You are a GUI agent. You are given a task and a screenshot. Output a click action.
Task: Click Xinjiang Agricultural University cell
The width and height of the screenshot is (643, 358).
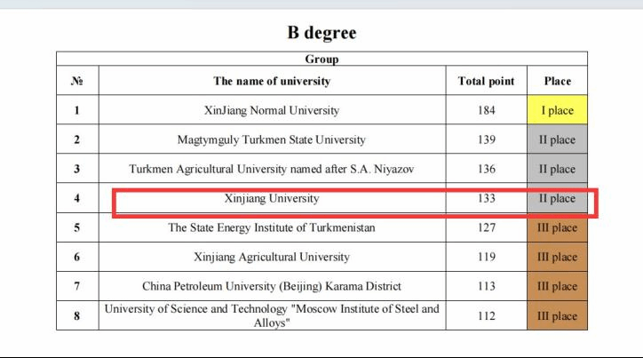pos(272,257)
